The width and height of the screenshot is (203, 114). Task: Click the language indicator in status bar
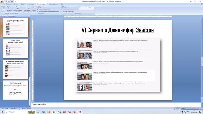(27, 109)
